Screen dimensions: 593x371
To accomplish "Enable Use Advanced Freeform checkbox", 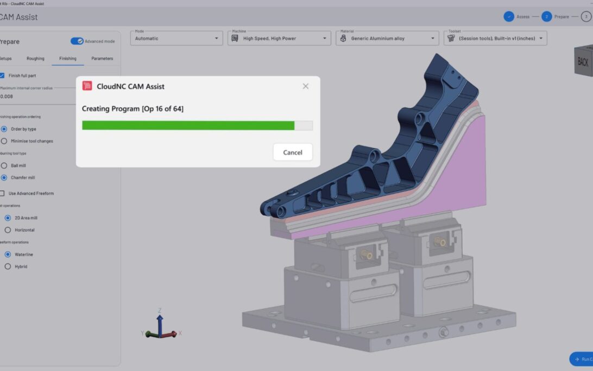I will tap(2, 194).
